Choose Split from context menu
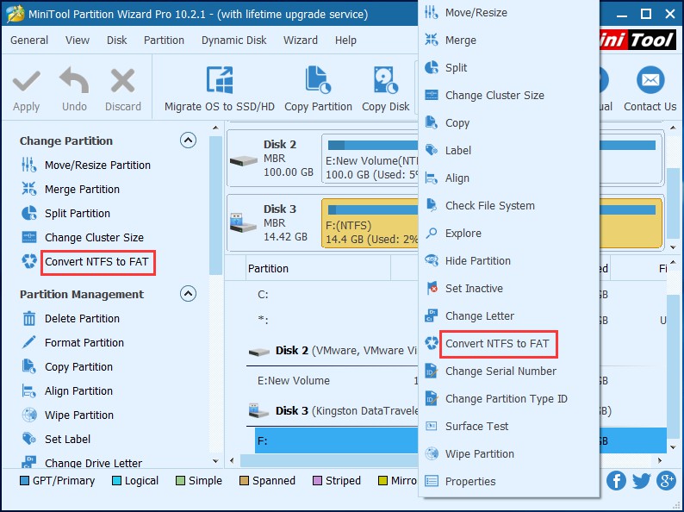684x512 pixels. tap(508, 67)
